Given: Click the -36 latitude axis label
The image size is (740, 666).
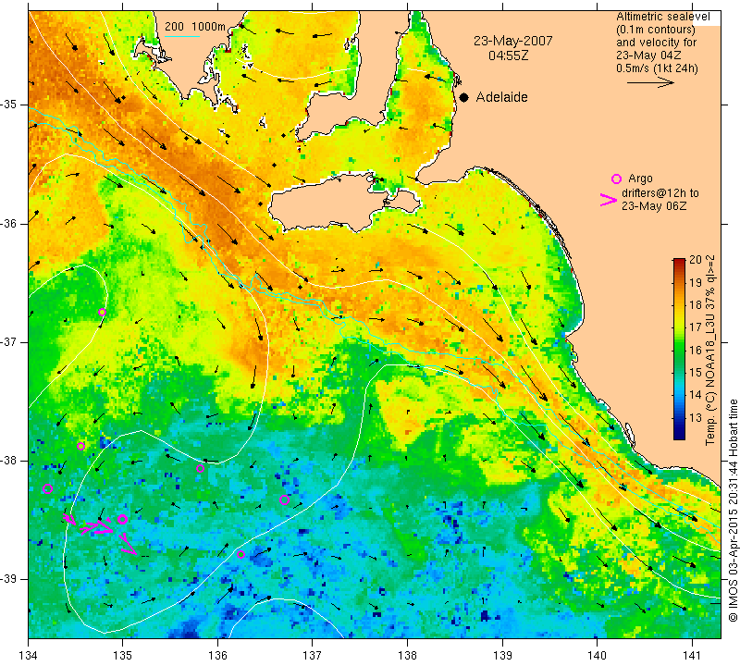Looking at the screenshot, I should (10, 223).
